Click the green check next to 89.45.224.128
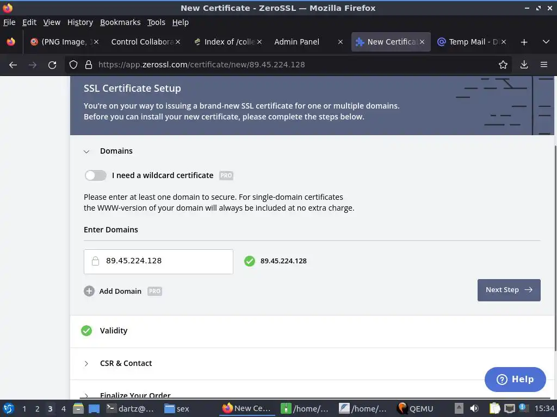Viewport: 557px width, 417px height. coord(250,261)
